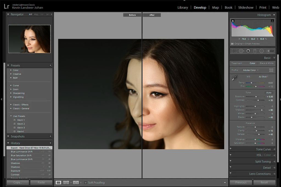Toggle shadow clipping indicator in Histogram

(233, 21)
